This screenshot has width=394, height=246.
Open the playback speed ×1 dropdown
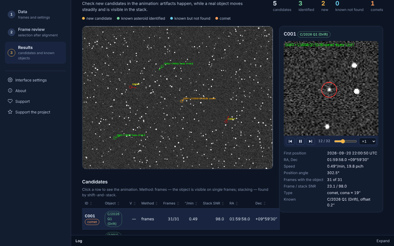click(368, 141)
